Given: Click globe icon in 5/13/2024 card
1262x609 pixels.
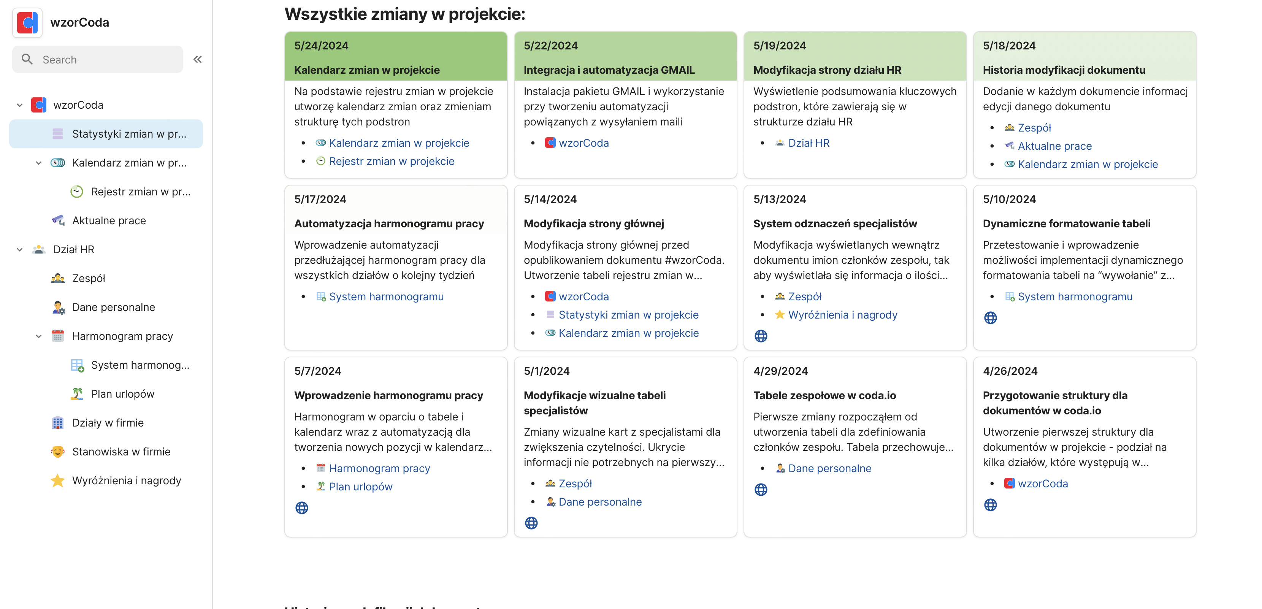Looking at the screenshot, I should [760, 336].
